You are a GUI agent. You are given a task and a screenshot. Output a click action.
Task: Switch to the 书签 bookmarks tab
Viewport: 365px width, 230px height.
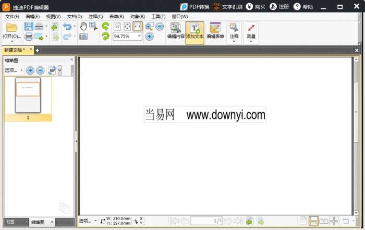pyautogui.click(x=10, y=222)
